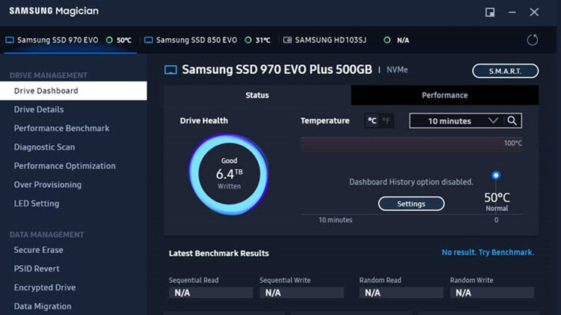Viewport: 561px width, 315px height.
Task: Follow the No result. Try Benchmark link
Action: pos(488,252)
